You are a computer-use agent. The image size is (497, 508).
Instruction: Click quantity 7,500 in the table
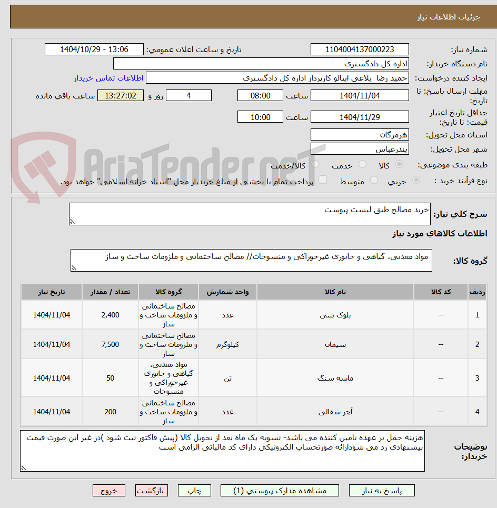tap(110, 344)
